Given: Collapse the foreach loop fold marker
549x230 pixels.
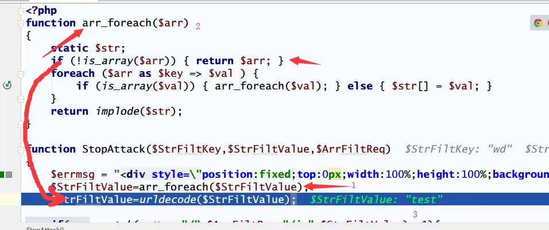Looking at the screenshot, I should click(x=21, y=73).
